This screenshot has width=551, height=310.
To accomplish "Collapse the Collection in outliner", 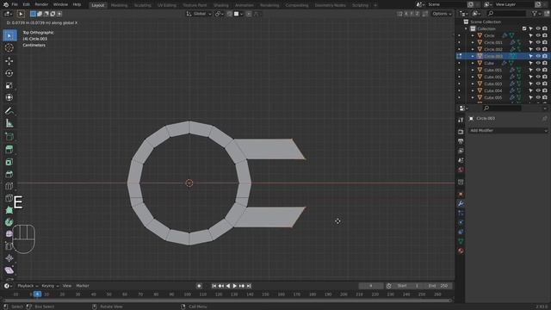I will click(x=466, y=28).
